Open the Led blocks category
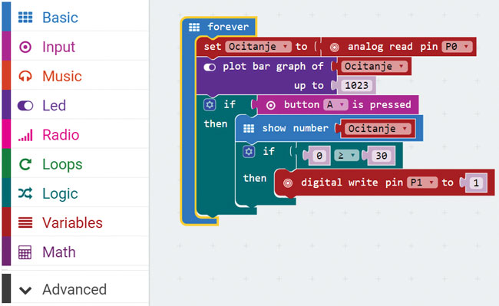This screenshot has width=499, height=306. (75, 105)
